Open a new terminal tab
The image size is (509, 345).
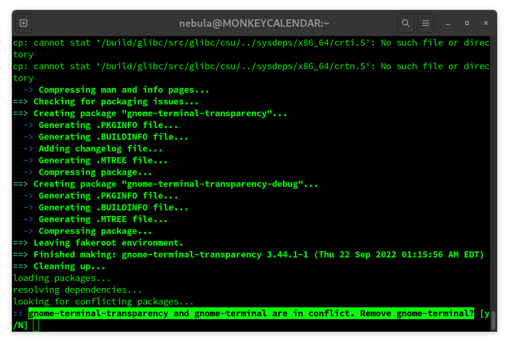23,23
